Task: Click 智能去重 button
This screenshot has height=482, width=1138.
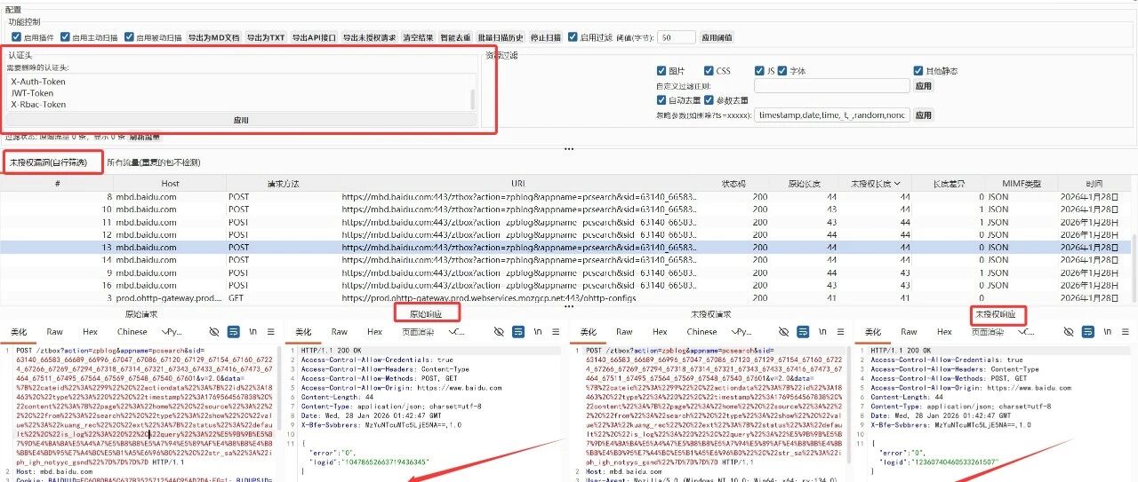Action: click(455, 37)
